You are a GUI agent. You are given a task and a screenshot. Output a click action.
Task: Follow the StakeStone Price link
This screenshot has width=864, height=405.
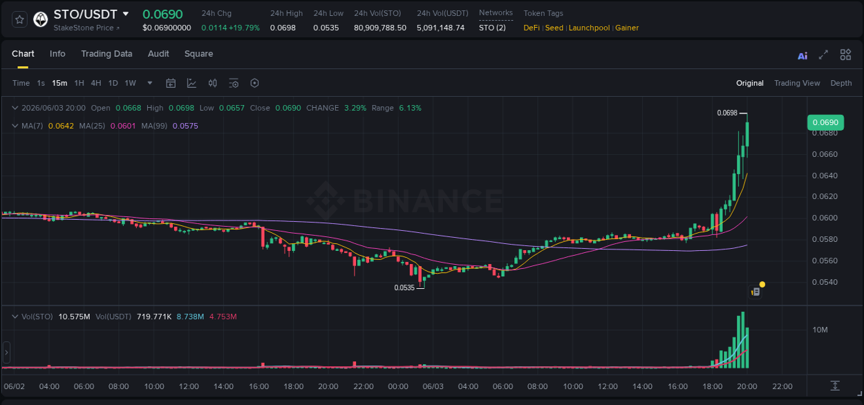[86, 28]
